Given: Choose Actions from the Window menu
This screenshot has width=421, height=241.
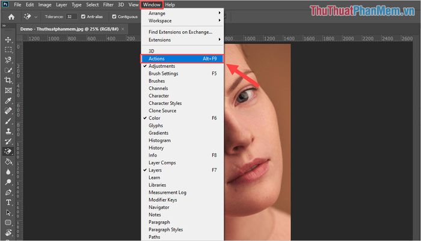Looking at the screenshot, I should click(x=182, y=59).
